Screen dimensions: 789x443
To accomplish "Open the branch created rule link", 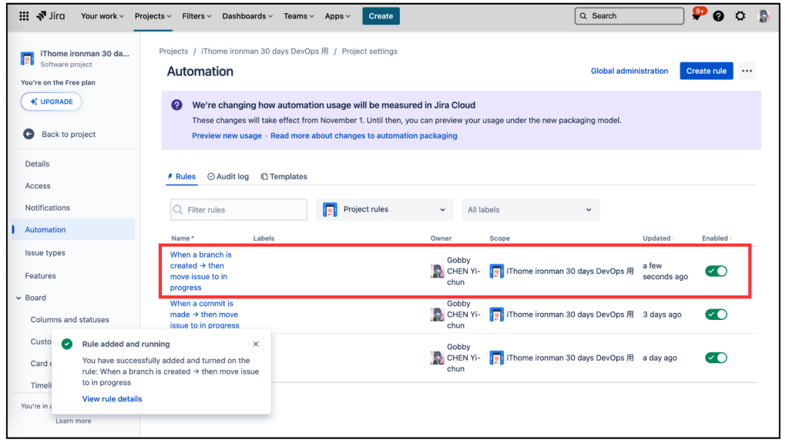I will coord(200,271).
